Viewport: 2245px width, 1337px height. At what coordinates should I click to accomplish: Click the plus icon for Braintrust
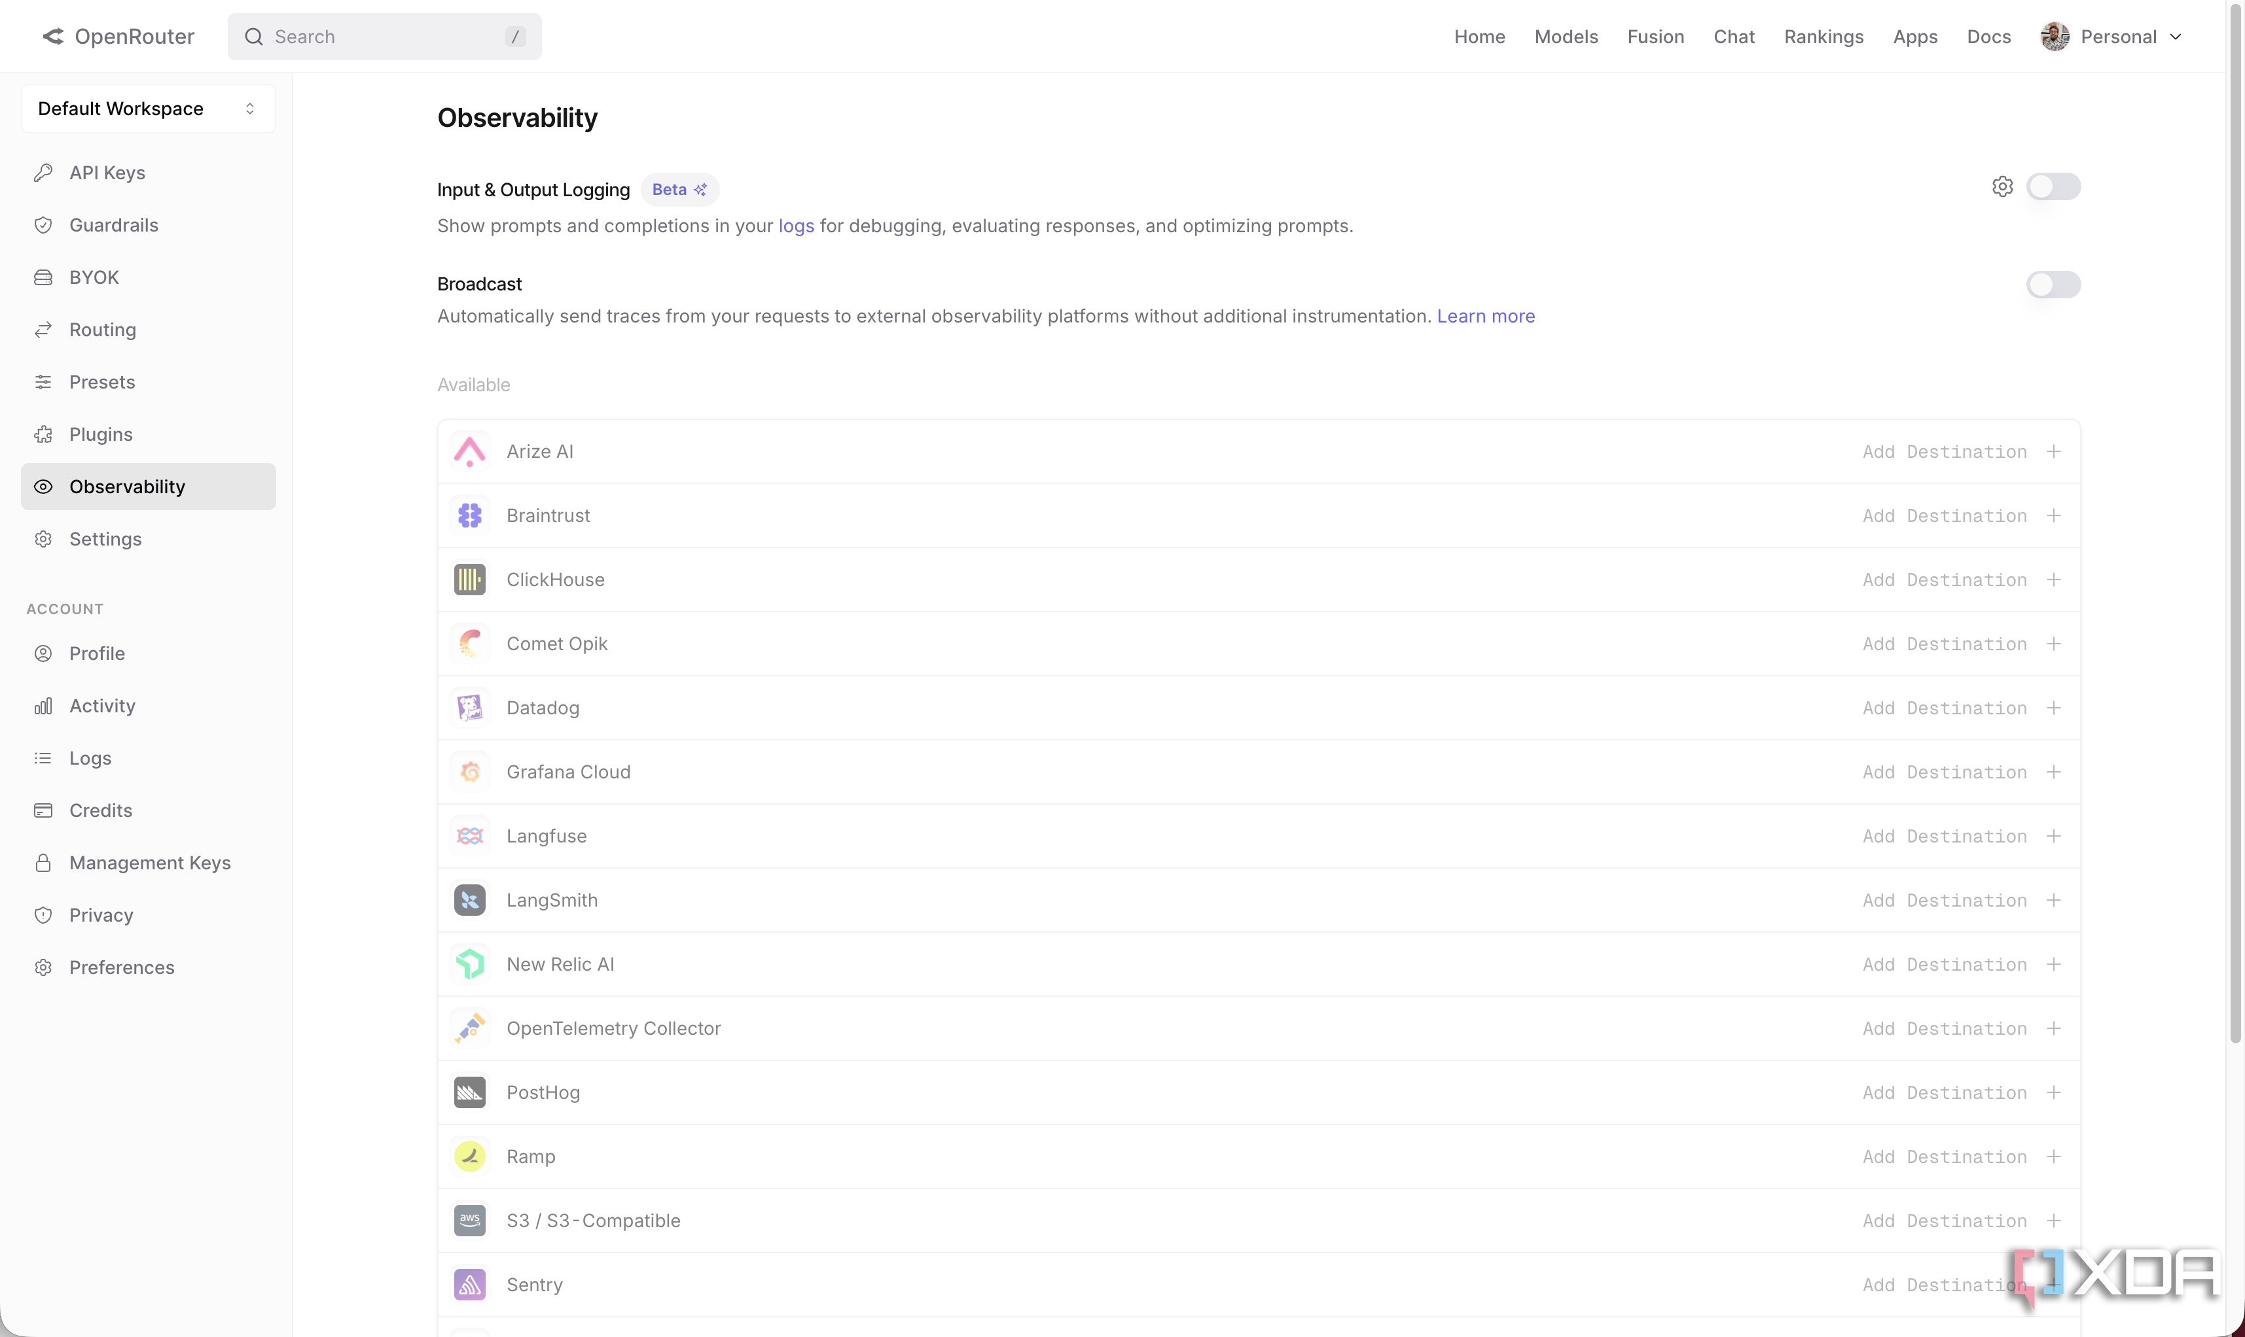(x=2053, y=515)
